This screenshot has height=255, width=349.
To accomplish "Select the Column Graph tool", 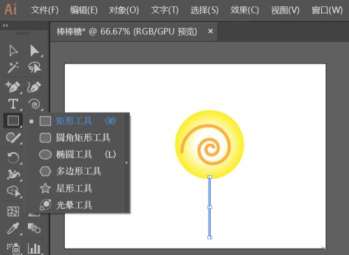I will point(34,248).
